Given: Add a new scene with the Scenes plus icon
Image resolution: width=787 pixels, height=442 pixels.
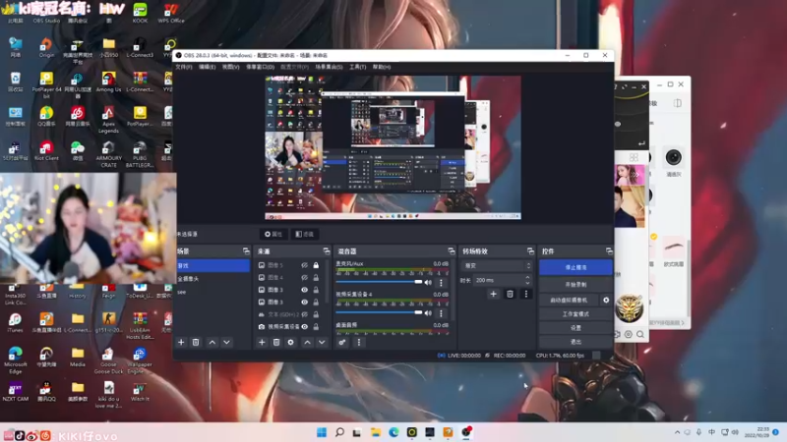Looking at the screenshot, I should click(181, 342).
